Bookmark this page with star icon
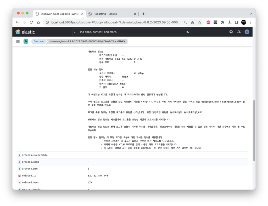This screenshot has height=206, width=268. [199, 22]
